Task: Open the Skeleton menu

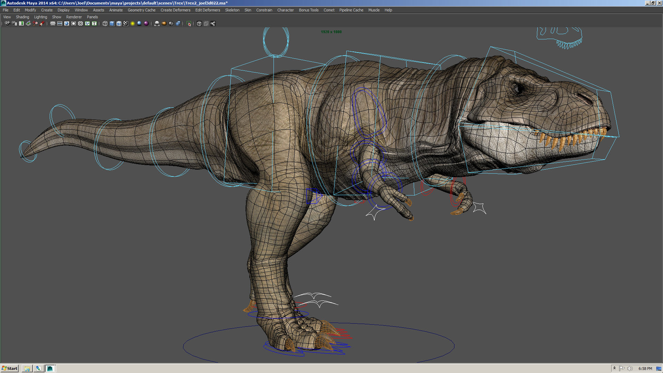Action: (x=232, y=10)
